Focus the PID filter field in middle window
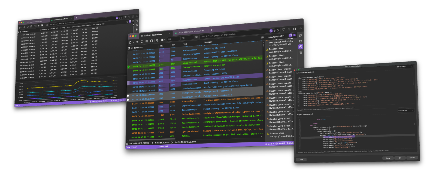 tap(173, 39)
